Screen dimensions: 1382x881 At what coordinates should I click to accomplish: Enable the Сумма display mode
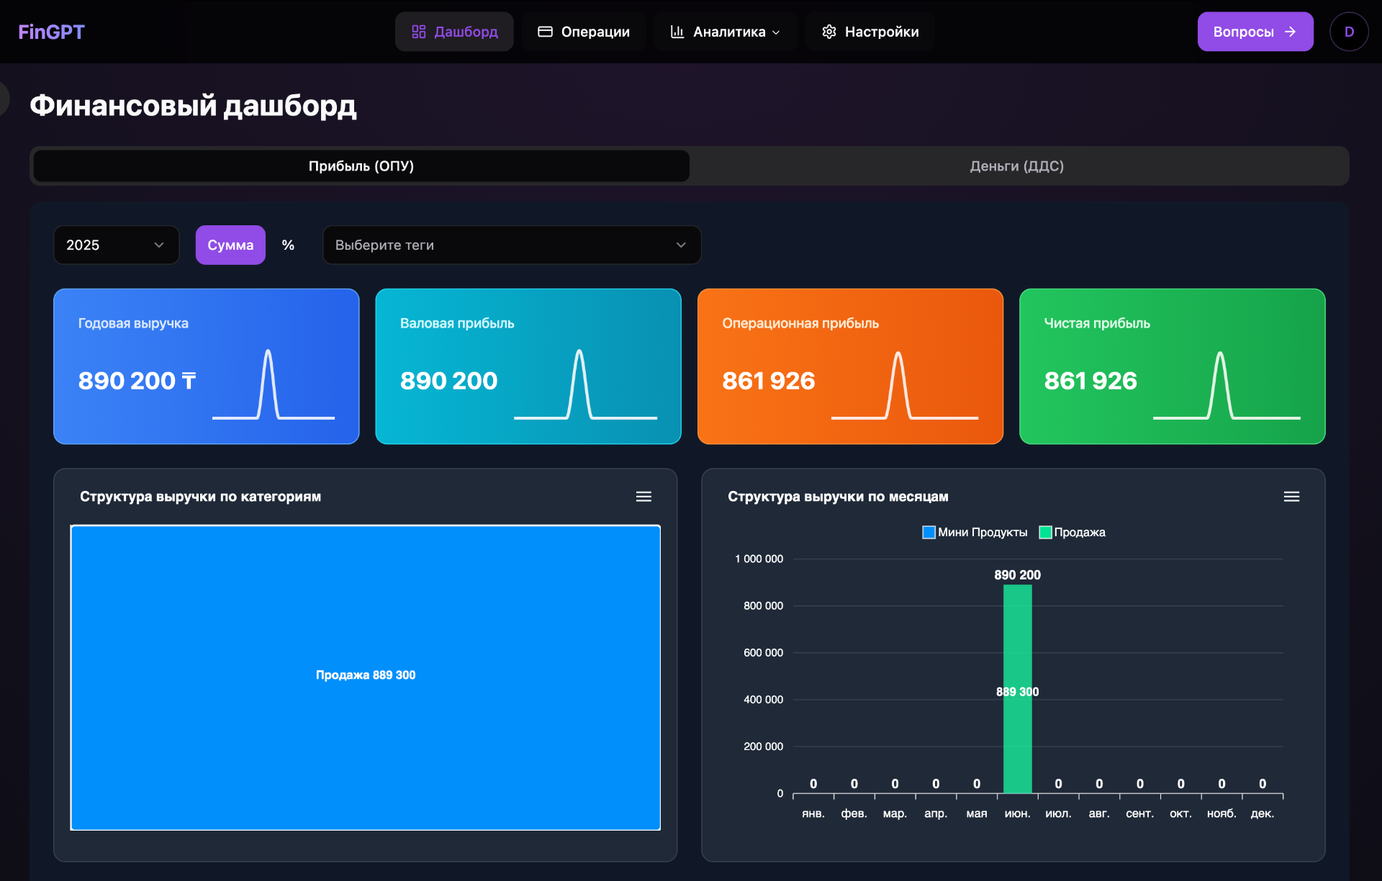[230, 245]
